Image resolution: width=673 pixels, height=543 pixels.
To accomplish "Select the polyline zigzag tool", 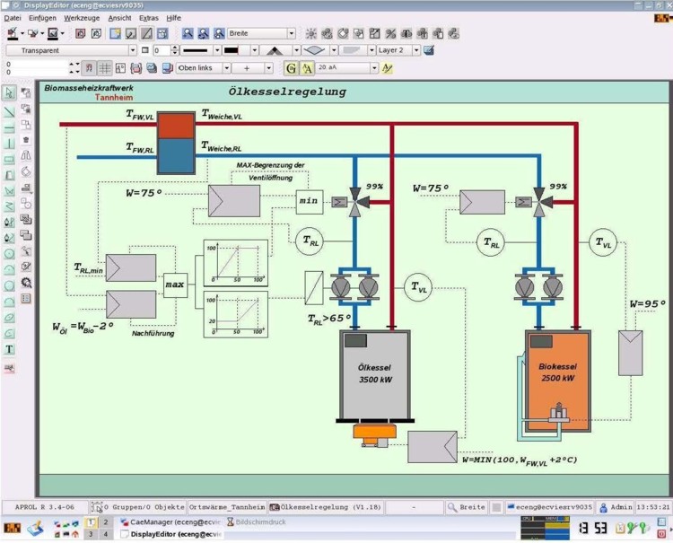I will (9, 206).
